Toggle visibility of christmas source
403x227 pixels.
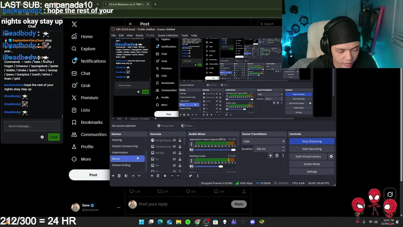[174, 147]
